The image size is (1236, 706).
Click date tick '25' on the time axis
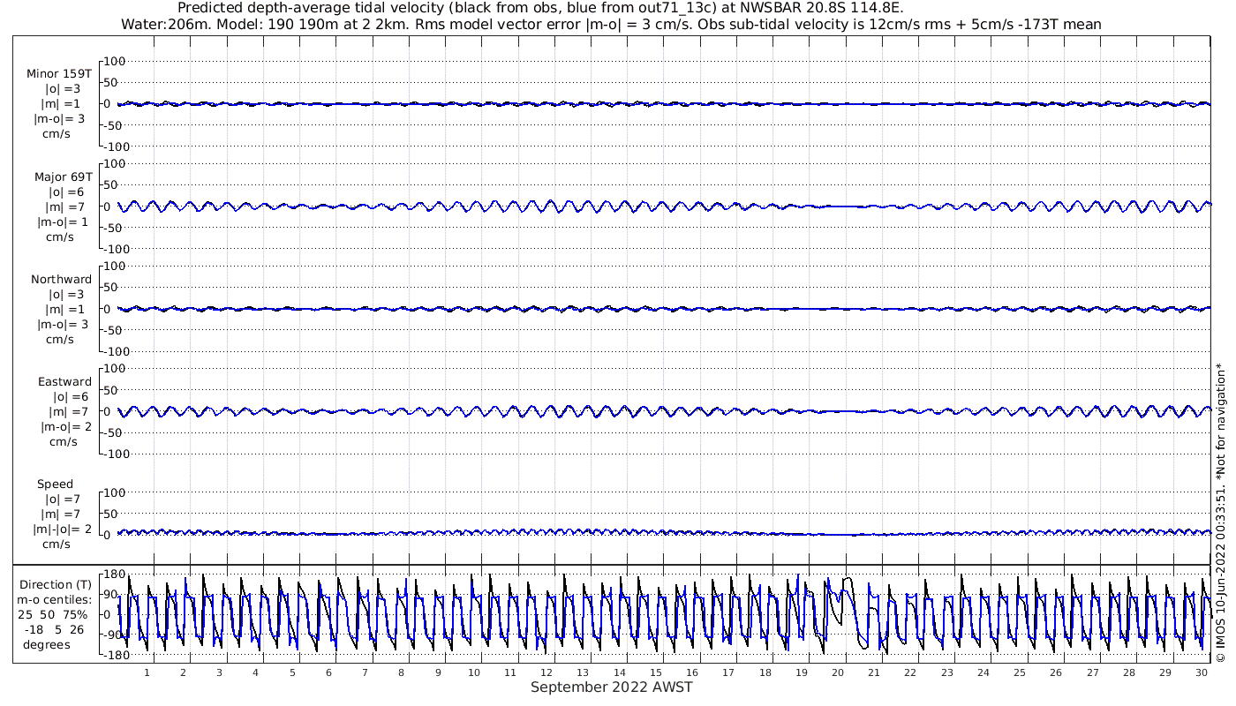pos(1020,672)
